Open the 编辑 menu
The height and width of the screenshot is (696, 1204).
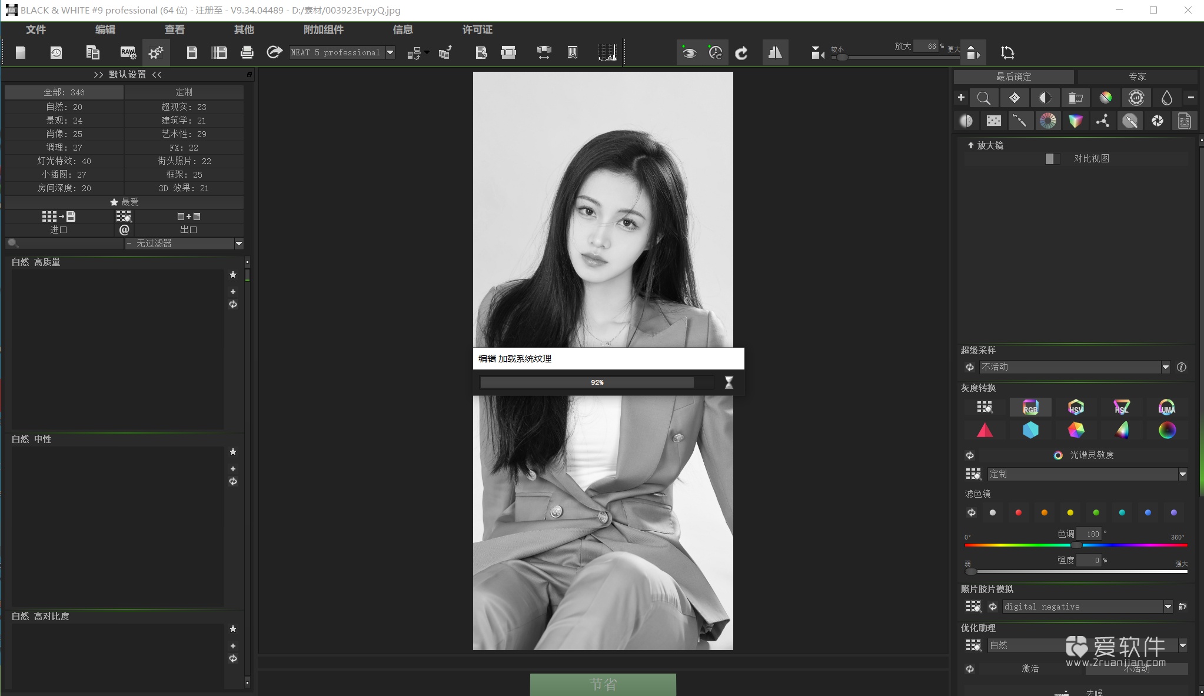coord(105,29)
